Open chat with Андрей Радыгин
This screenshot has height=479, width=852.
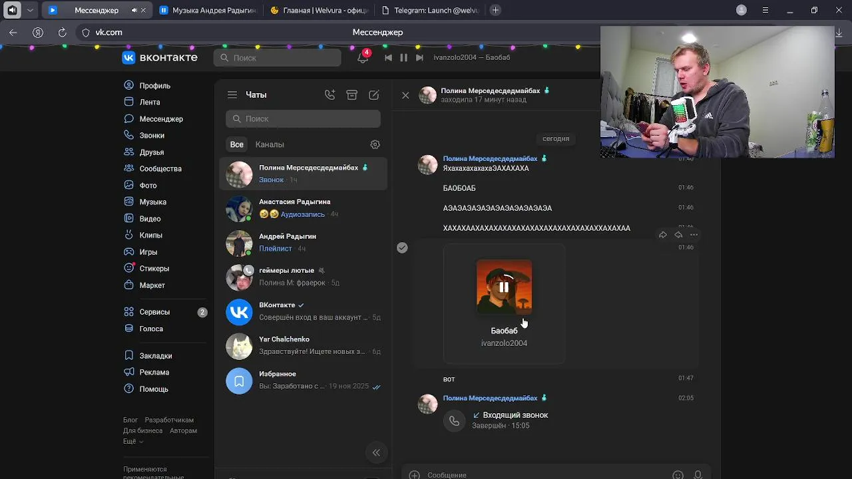point(303,243)
